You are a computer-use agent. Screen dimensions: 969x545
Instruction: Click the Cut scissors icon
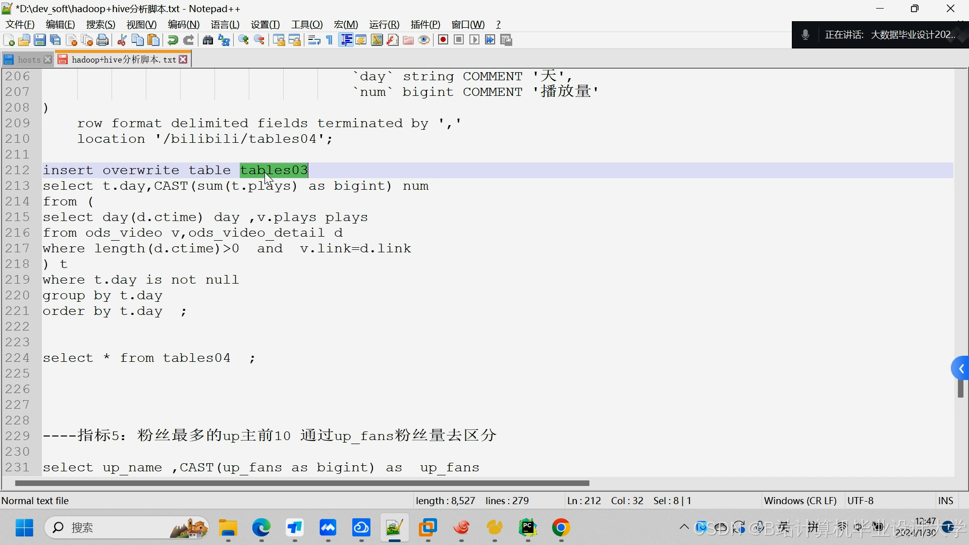(122, 40)
